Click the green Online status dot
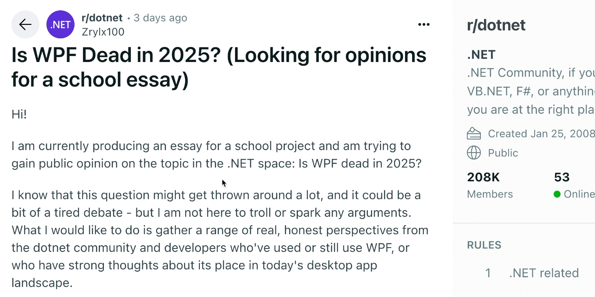 557,194
